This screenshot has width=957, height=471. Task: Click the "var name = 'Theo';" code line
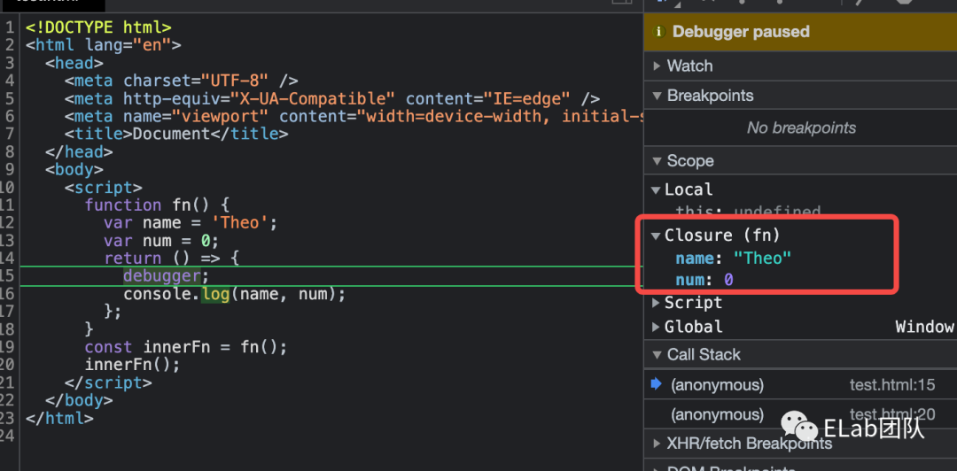tap(191, 223)
